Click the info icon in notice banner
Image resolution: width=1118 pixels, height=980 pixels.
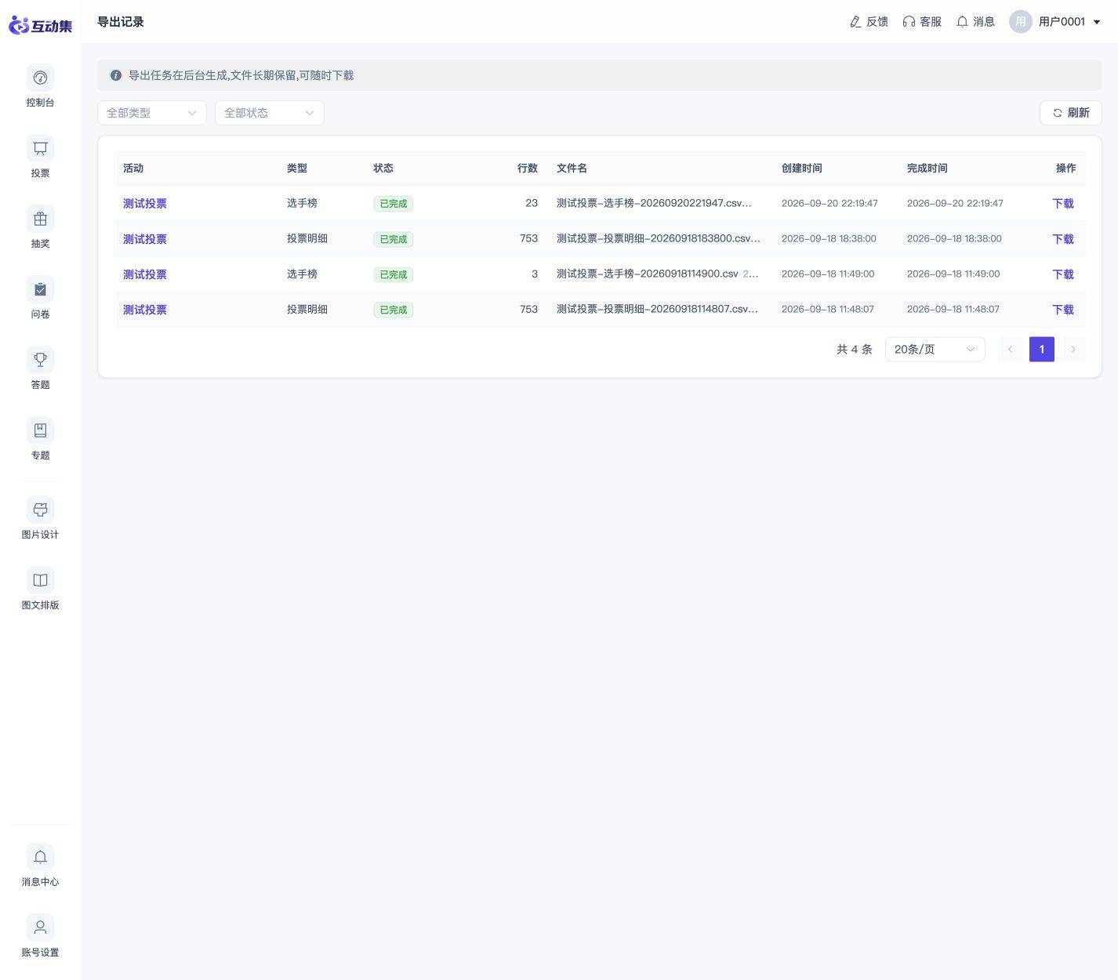click(x=116, y=75)
